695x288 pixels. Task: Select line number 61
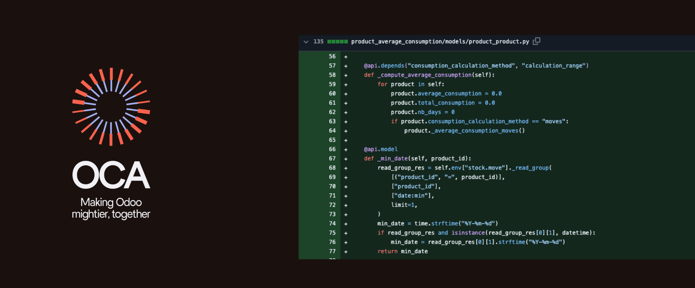332,103
